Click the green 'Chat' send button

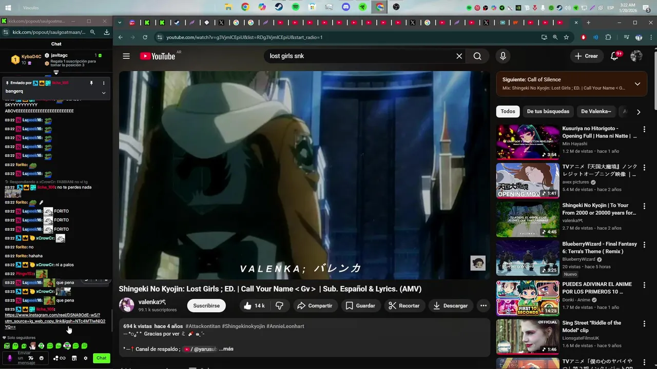click(102, 358)
